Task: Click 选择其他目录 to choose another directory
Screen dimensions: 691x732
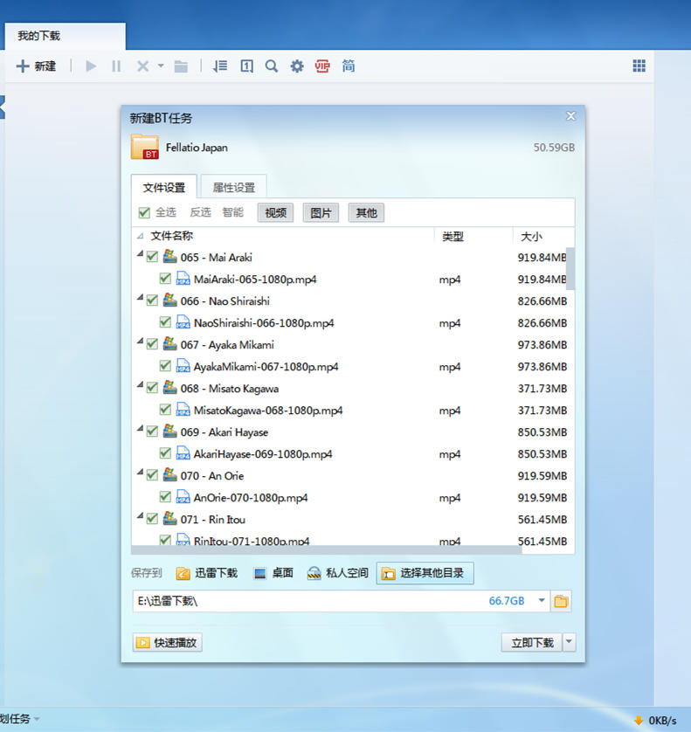Action: coord(425,573)
